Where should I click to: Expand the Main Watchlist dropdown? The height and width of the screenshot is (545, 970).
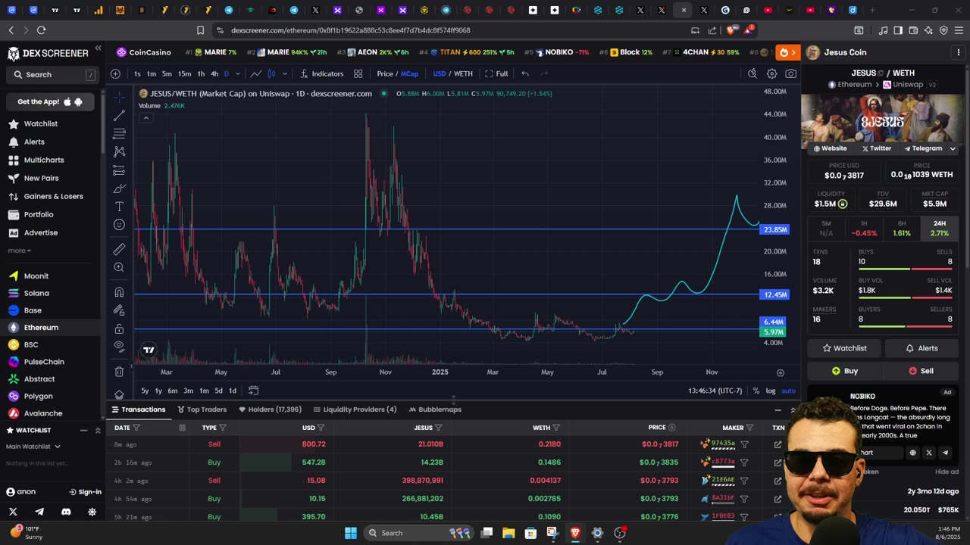pos(33,447)
